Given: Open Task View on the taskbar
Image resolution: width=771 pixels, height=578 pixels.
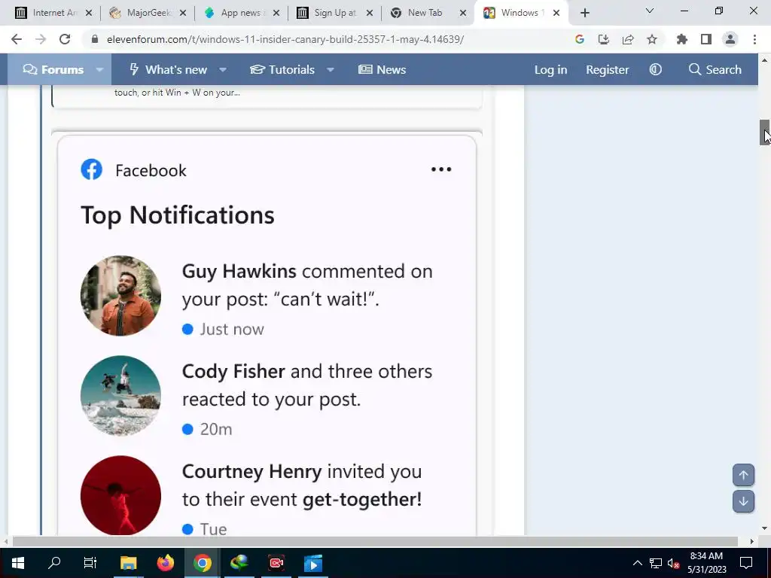Looking at the screenshot, I should point(90,563).
